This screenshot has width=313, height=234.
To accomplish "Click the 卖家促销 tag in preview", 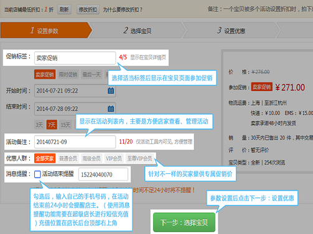I will 262,87.
